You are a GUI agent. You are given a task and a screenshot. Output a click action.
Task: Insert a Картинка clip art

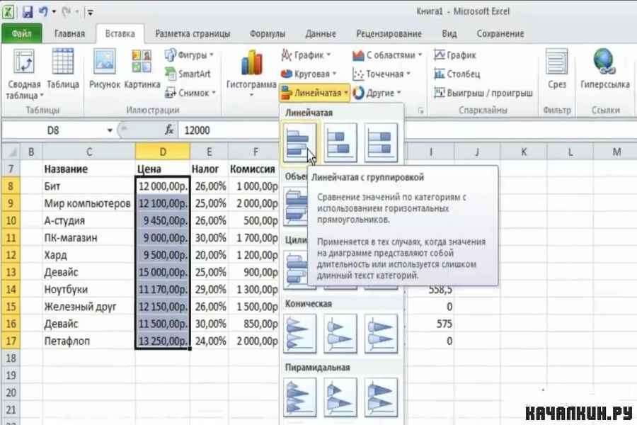pyautogui.click(x=142, y=69)
